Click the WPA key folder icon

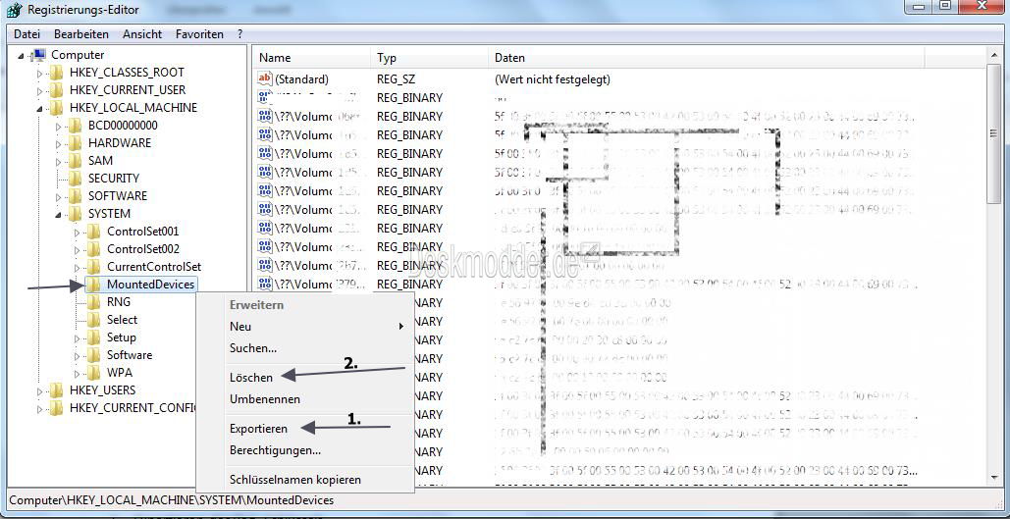[94, 372]
